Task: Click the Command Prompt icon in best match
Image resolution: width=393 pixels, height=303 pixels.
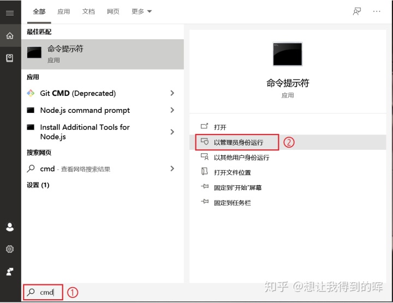Action: (x=34, y=52)
